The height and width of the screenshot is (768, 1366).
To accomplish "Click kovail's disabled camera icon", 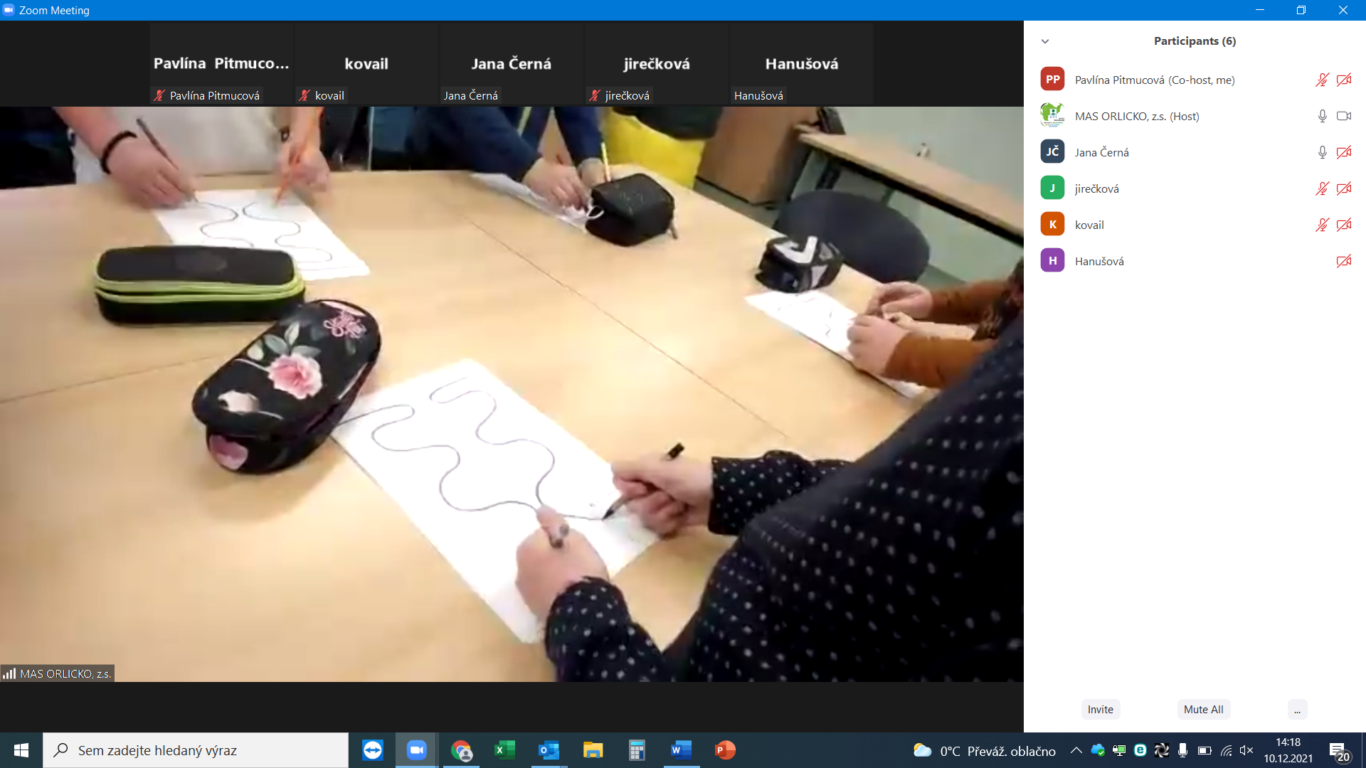I will (1343, 225).
